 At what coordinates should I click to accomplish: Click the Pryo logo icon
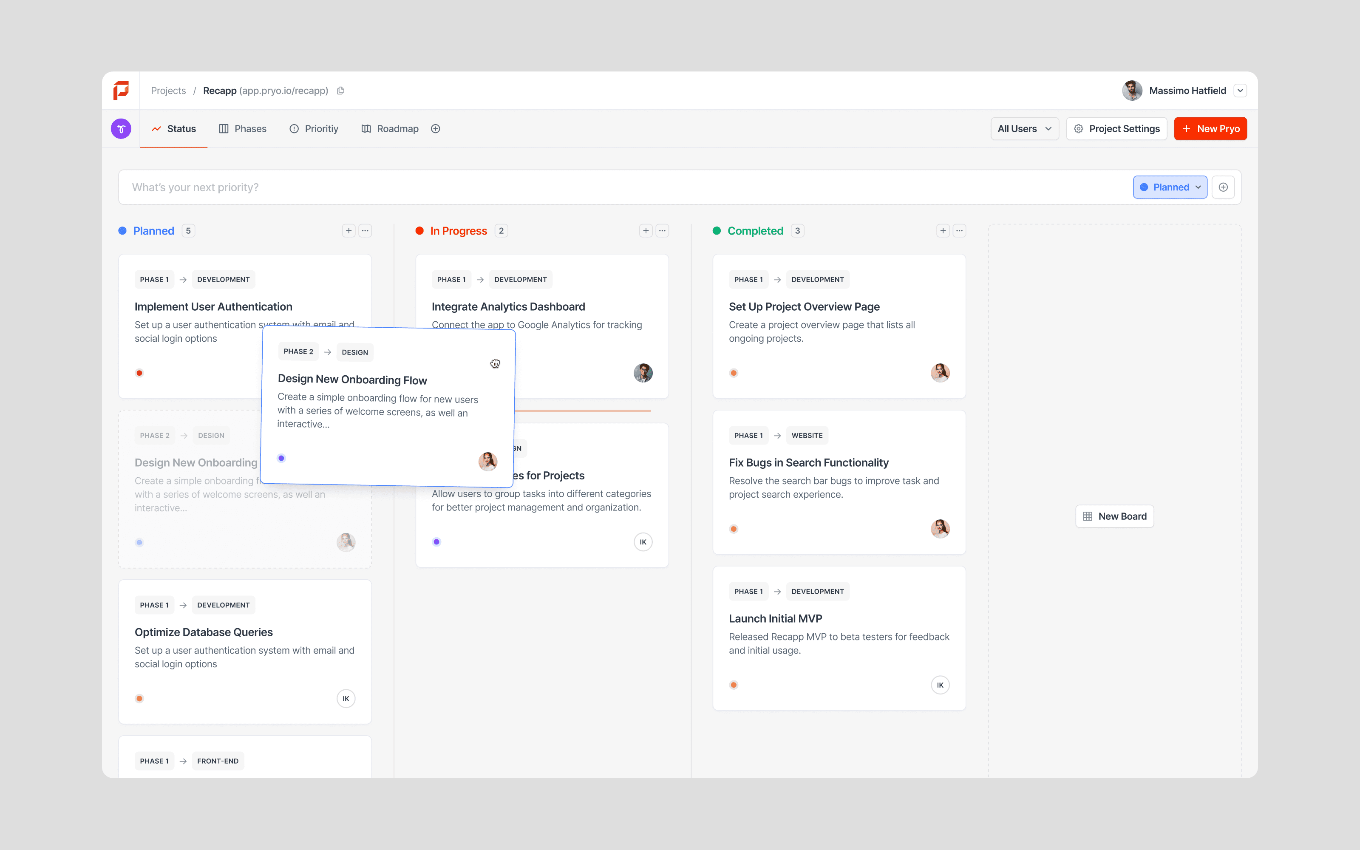[x=121, y=91]
